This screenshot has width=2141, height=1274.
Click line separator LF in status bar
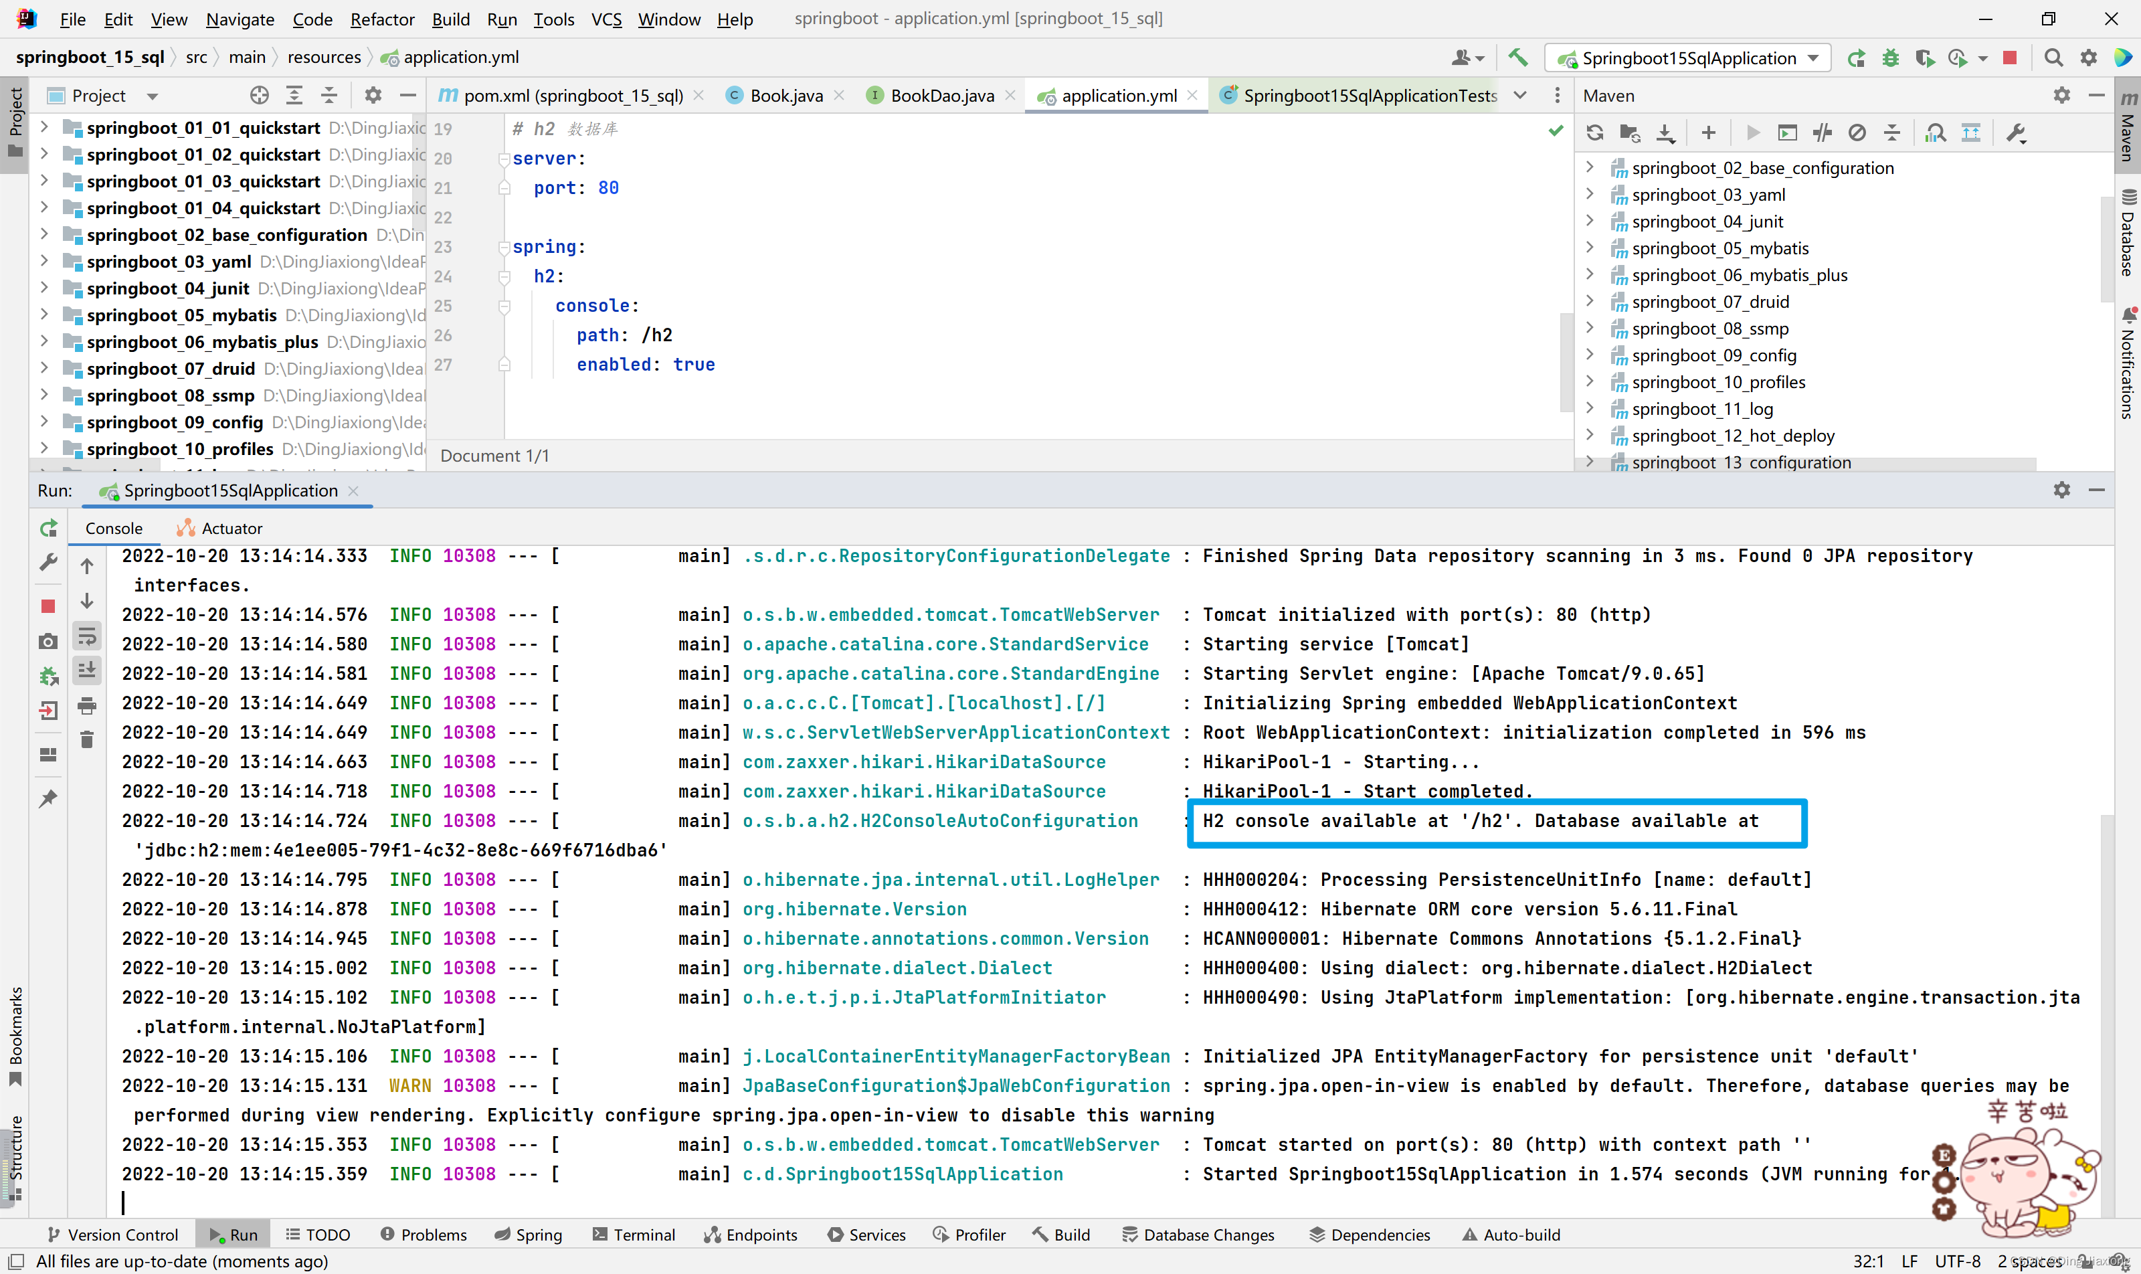coord(1910,1261)
